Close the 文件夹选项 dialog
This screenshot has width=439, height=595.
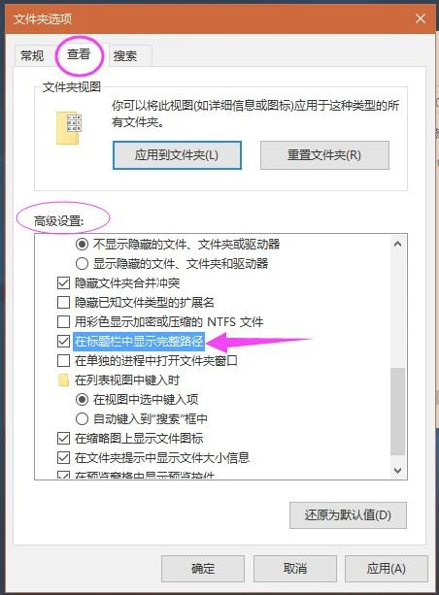tap(421, 18)
